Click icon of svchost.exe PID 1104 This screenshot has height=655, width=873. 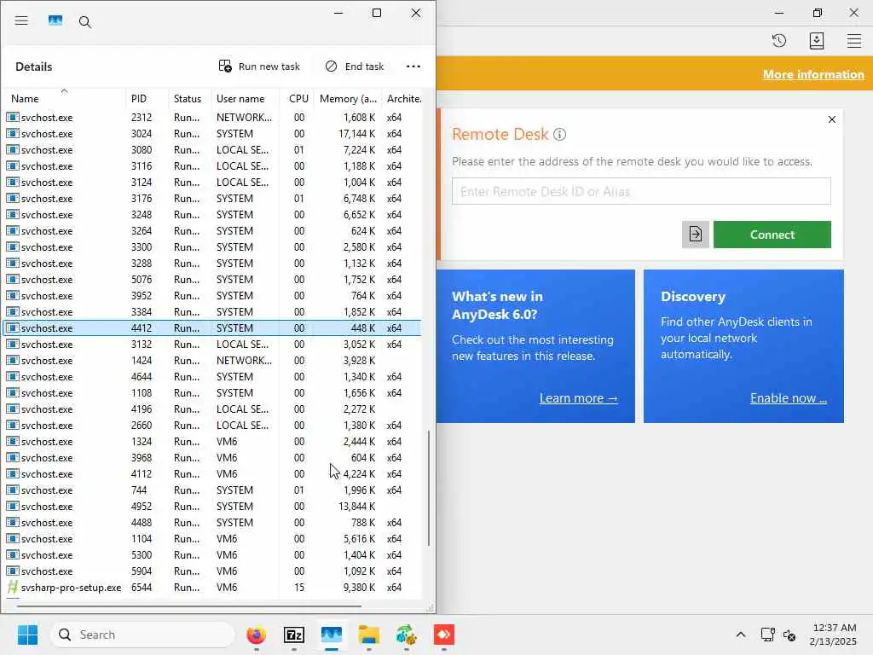(x=12, y=539)
